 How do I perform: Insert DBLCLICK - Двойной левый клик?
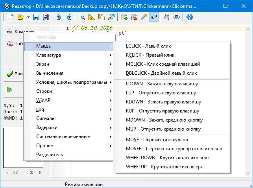(172, 73)
